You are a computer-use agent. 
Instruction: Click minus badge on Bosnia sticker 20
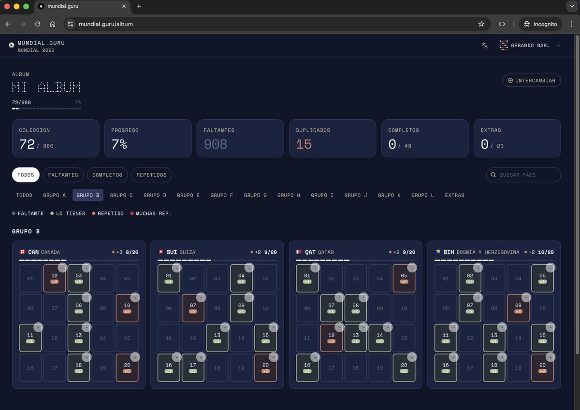pos(550,357)
